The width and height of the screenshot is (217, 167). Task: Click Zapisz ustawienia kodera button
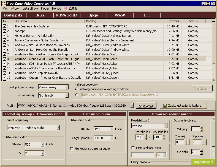183,106
